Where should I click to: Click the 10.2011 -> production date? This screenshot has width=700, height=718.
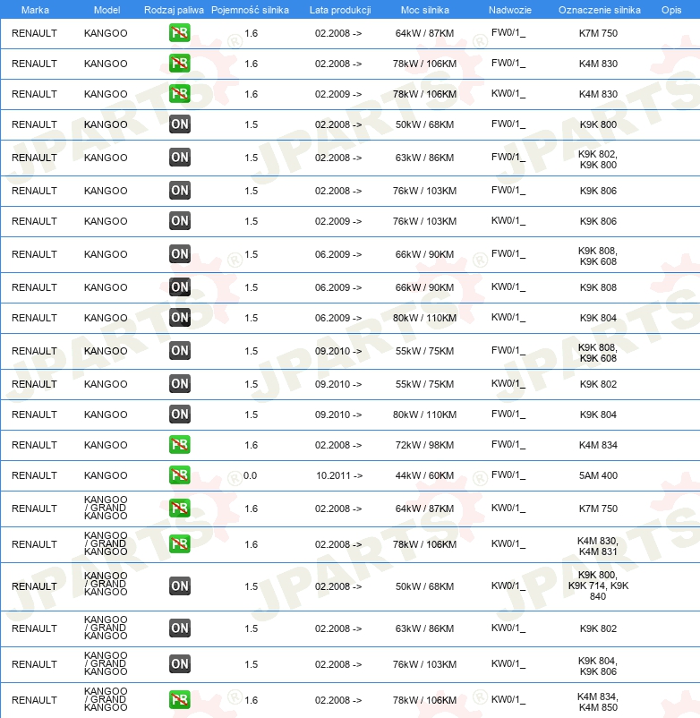pyautogui.click(x=339, y=475)
